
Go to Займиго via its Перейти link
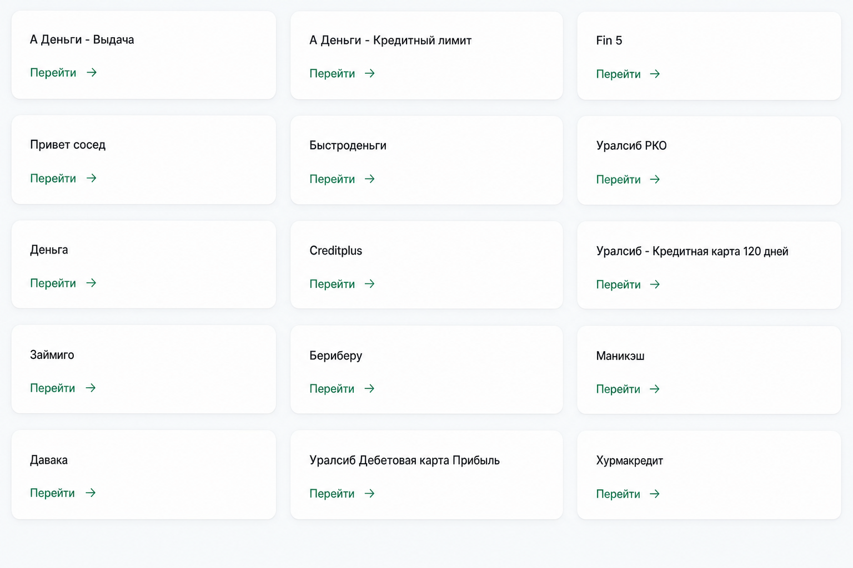[53, 388]
